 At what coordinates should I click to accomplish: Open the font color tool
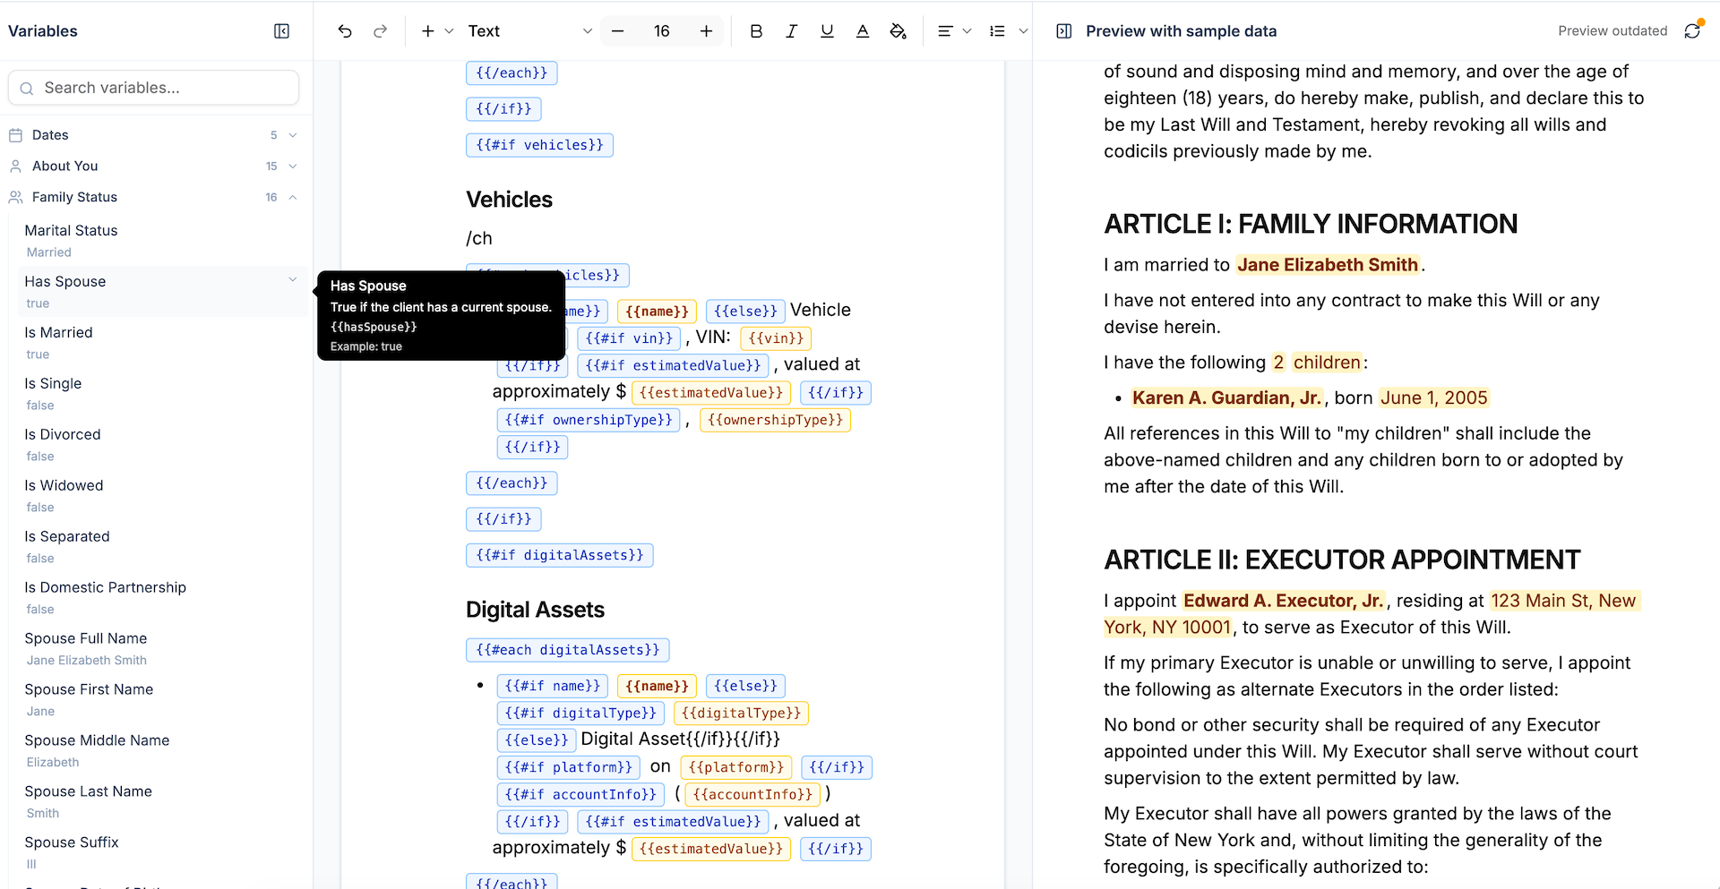(862, 30)
